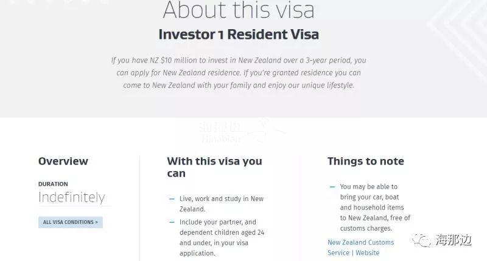The image size is (487, 261).
Task: Click the "With this visa you can" heading
Action: click(214, 168)
